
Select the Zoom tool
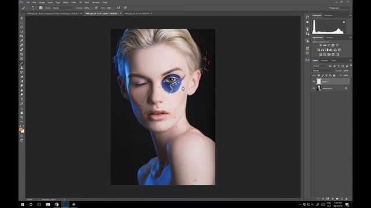pos(22,117)
